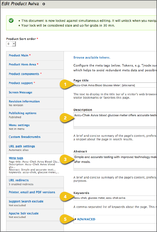The width and height of the screenshot is (157, 232).
Task: Go to the Product support tab
Action: pos(35,83)
